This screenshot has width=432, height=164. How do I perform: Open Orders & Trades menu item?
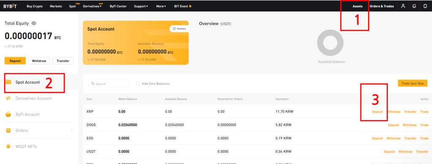point(382,6)
